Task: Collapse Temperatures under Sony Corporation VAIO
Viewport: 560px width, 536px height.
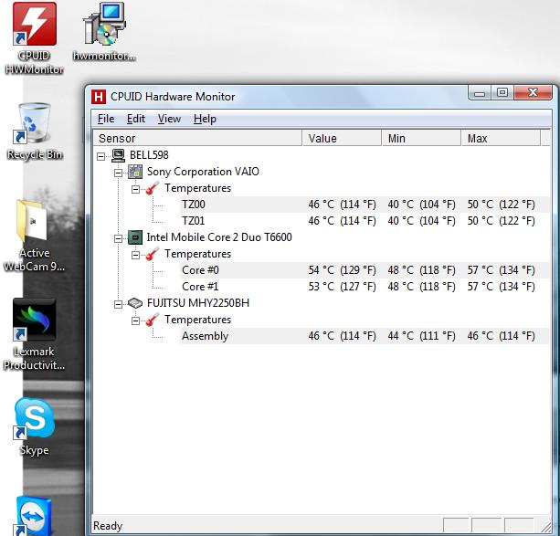Action: [x=135, y=189]
